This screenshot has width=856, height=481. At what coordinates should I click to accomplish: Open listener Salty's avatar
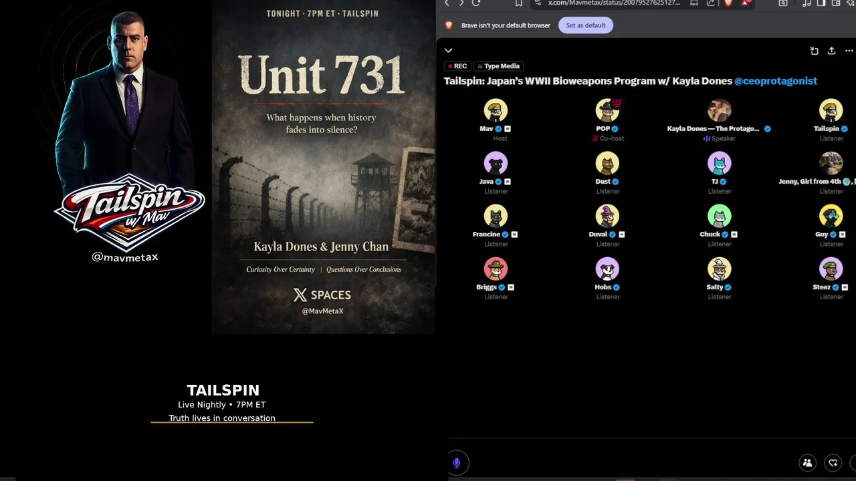pyautogui.click(x=720, y=269)
